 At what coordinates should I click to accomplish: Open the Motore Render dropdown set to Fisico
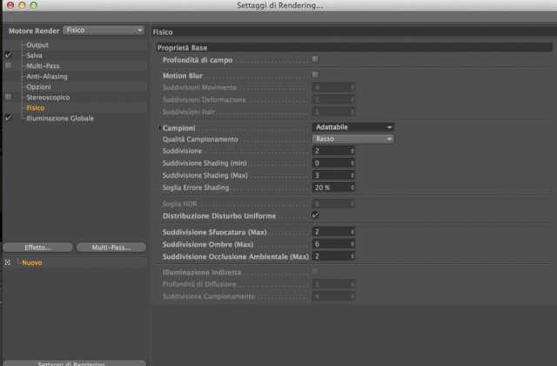coord(104,30)
